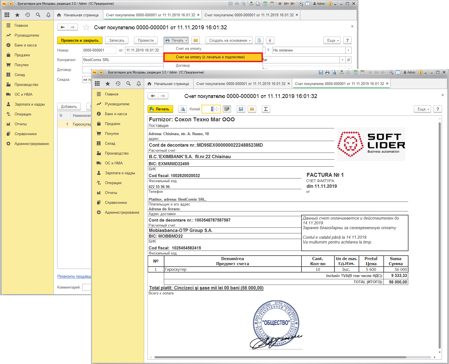This screenshot has width=449, height=364.
Task: Click forward arrow in front window
Action: pos(163,96)
